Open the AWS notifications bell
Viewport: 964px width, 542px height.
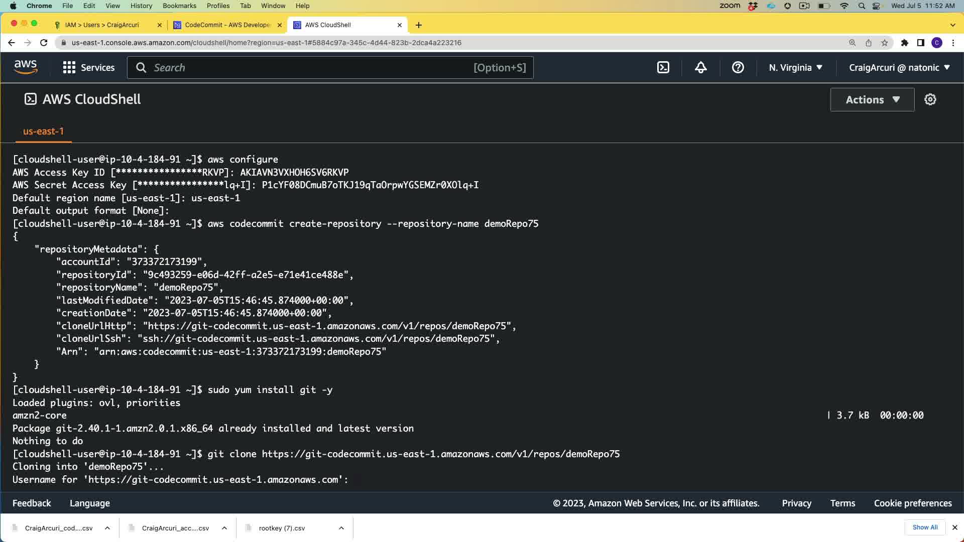coord(701,67)
